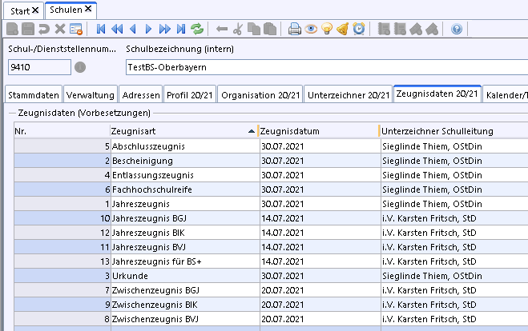Select the Zeugnisdaten 20/21 tab
Image resolution: width=528 pixels, height=331 pixels.
(437, 94)
